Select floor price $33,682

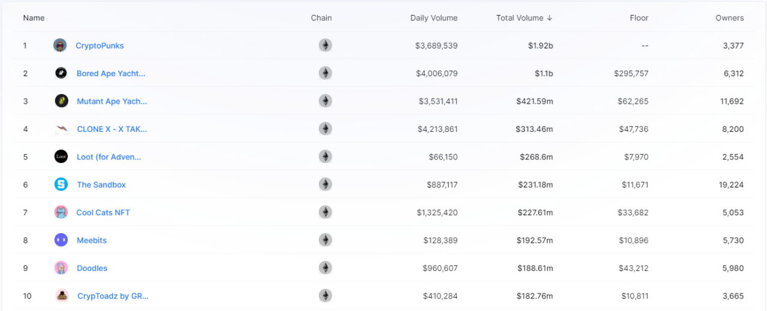633,212
